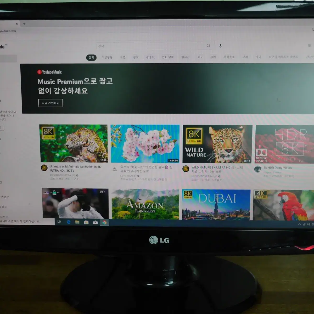Open channel avatar of the cherry blossom video
This screenshot has width=314, height=314.
pyautogui.click(x=115, y=168)
